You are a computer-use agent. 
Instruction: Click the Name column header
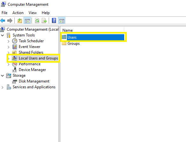[92, 30]
